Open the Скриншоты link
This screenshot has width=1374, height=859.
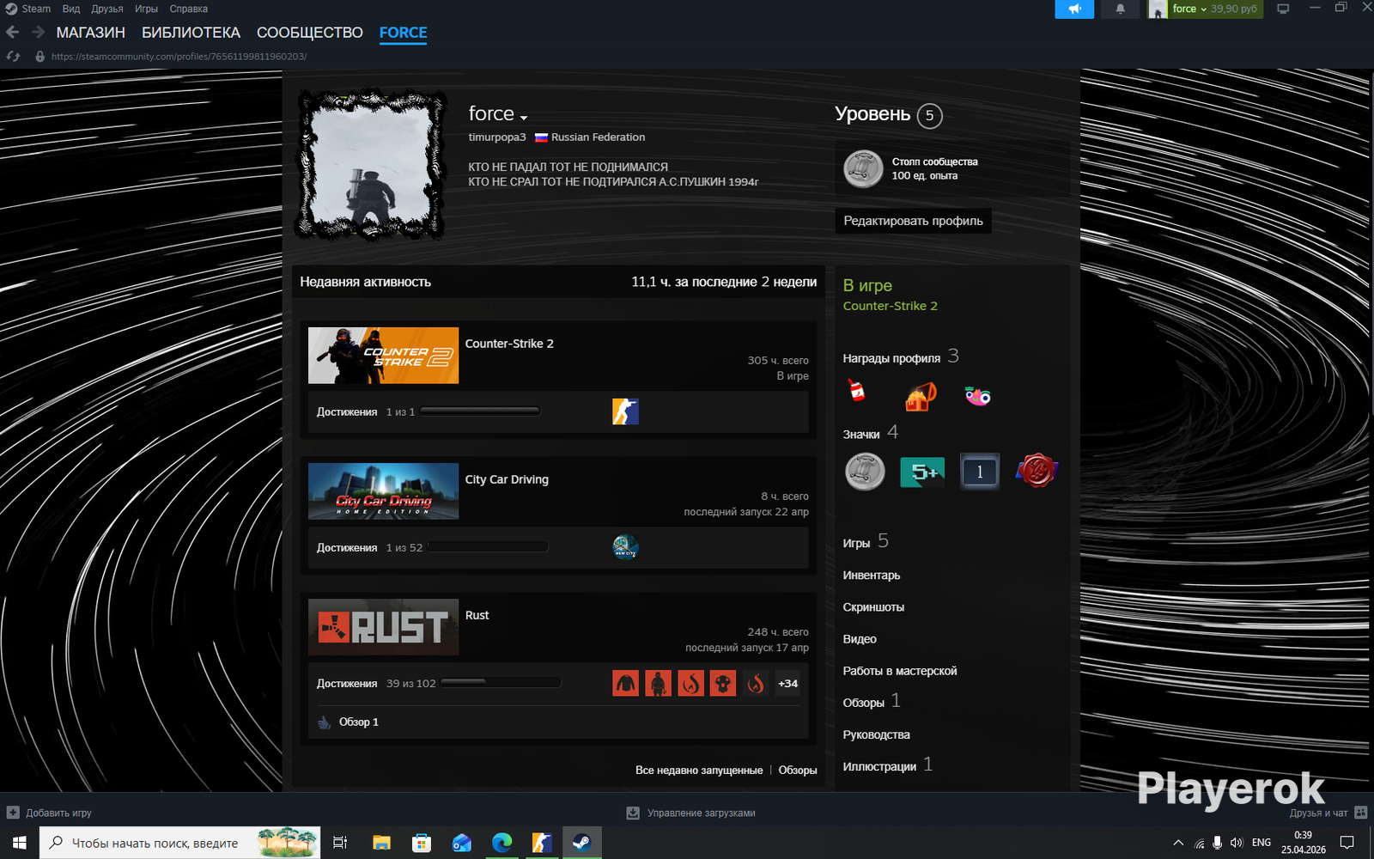pos(873,606)
